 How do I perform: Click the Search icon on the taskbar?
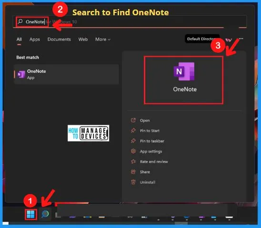45,214
